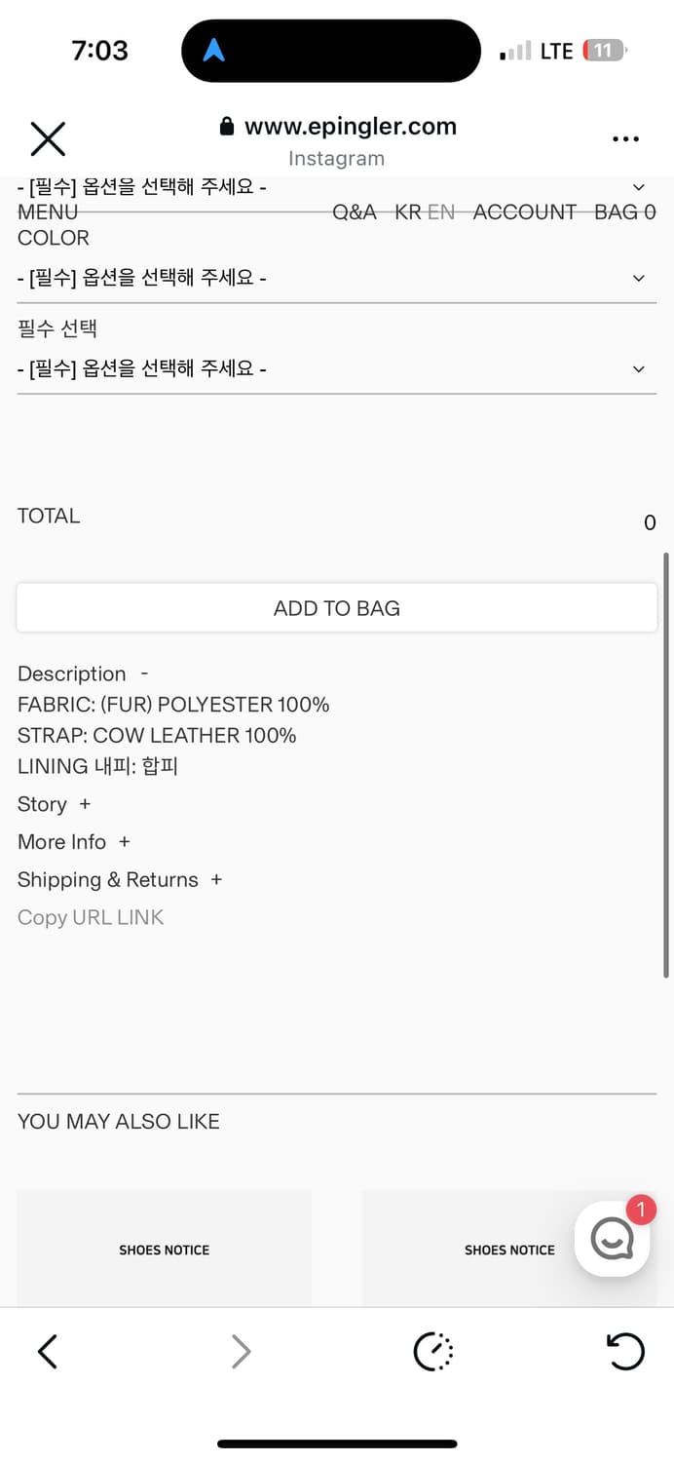Reload the page with refresh icon

pos(624,1351)
